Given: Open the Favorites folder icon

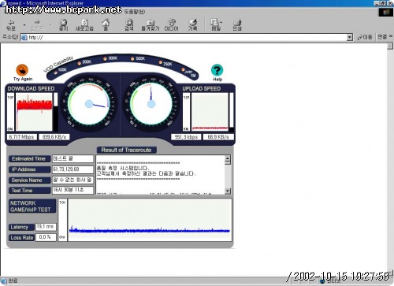Looking at the screenshot, I should point(151,25).
